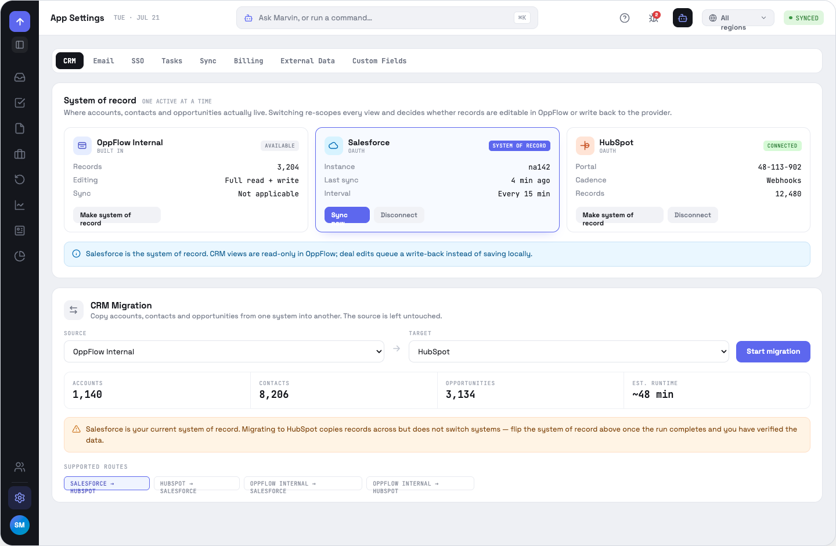The height and width of the screenshot is (546, 836).
Task: Make HubSpot the system of record
Action: coord(619,215)
